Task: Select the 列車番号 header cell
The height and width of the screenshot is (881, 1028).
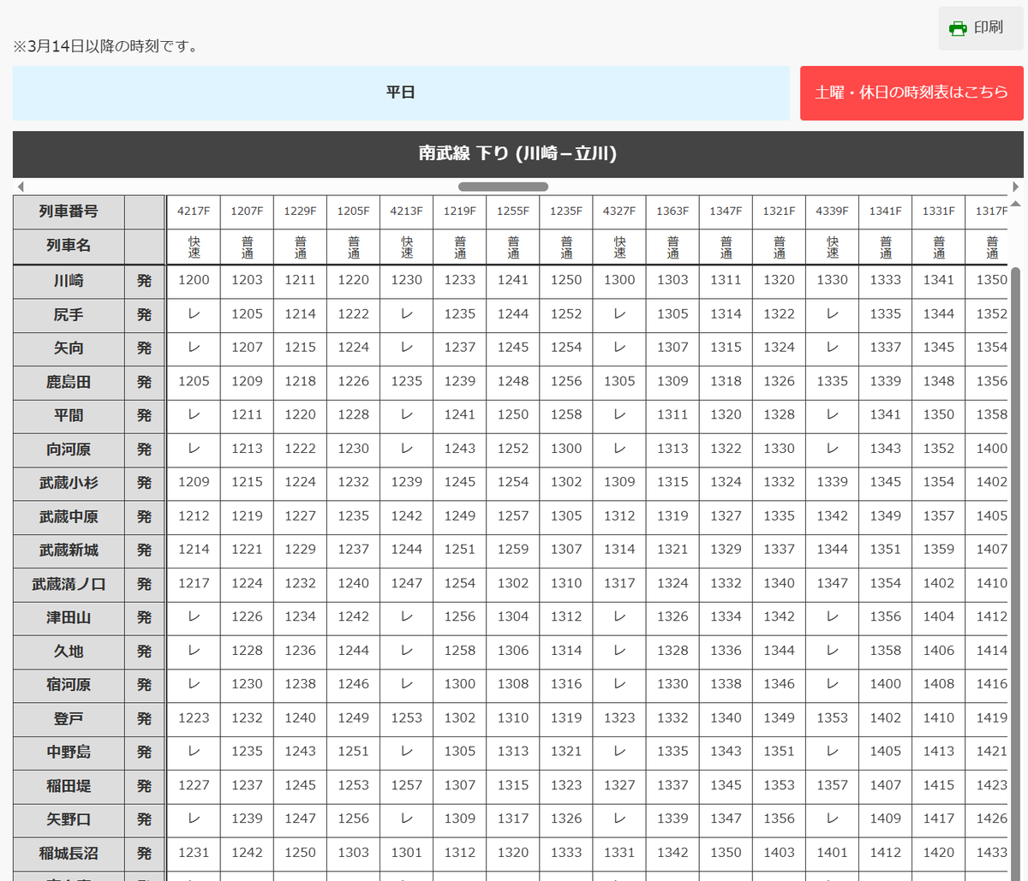Action: click(x=67, y=211)
